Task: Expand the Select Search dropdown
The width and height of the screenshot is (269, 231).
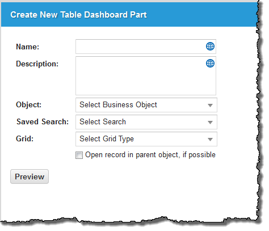Action: point(146,122)
